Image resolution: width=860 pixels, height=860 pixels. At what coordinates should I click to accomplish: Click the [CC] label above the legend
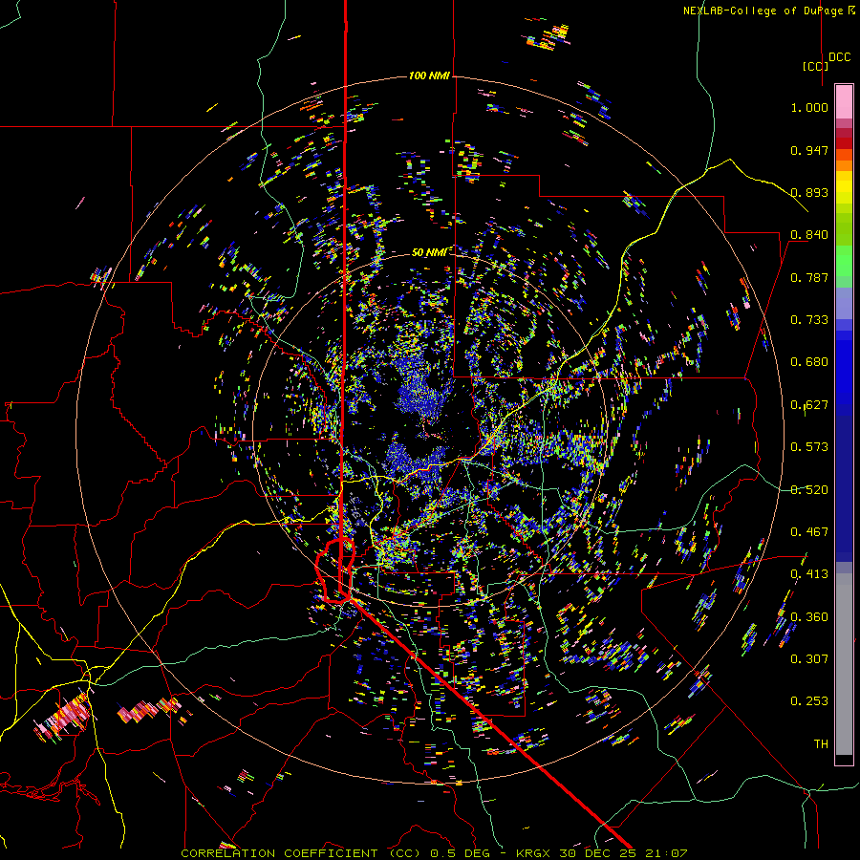click(815, 66)
